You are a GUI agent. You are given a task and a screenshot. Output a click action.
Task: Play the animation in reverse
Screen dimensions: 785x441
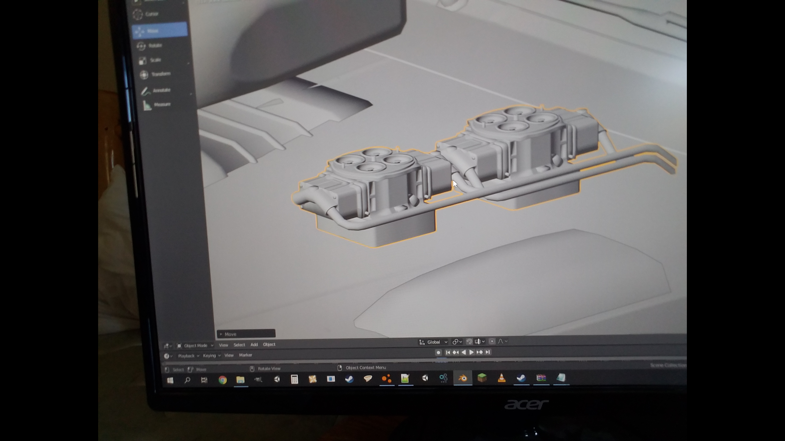click(x=464, y=352)
